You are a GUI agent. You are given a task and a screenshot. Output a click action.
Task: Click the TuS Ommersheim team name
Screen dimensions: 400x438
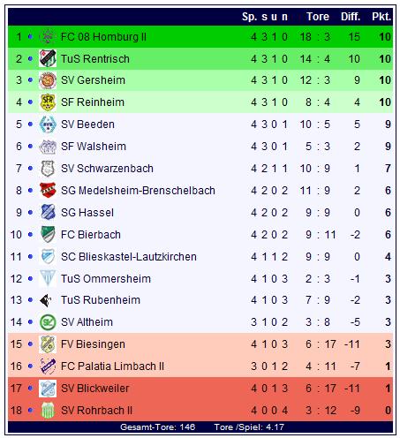pos(106,278)
